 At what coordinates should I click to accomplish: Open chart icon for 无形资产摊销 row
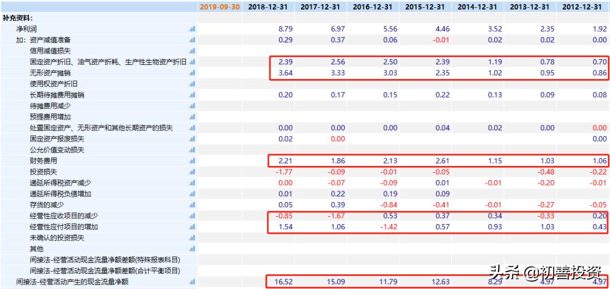tap(192, 73)
